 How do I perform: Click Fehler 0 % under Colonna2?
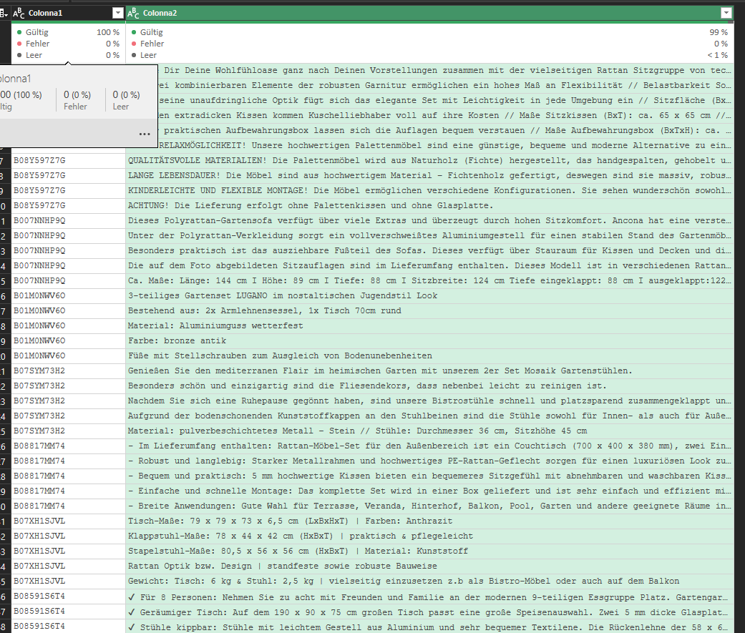tap(429, 44)
